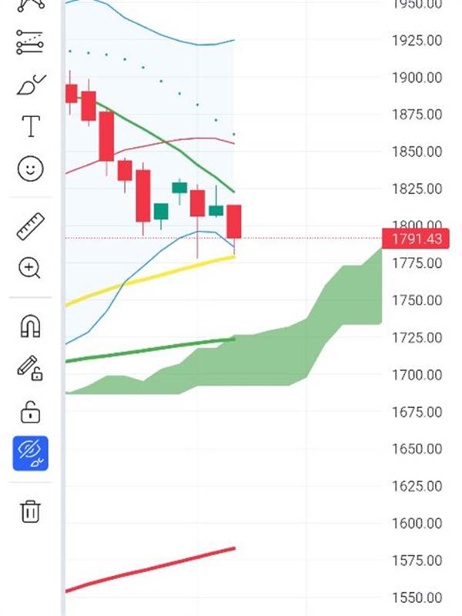Open the emoji icons tool

pyautogui.click(x=30, y=169)
